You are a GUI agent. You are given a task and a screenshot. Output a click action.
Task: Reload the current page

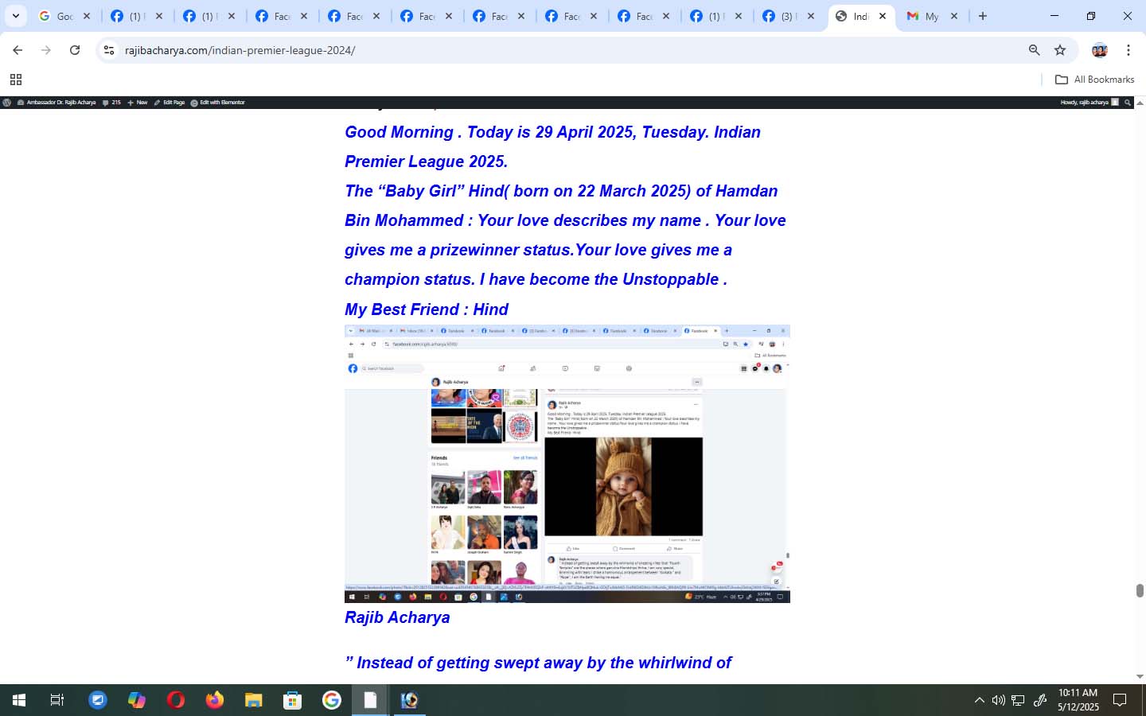point(75,50)
